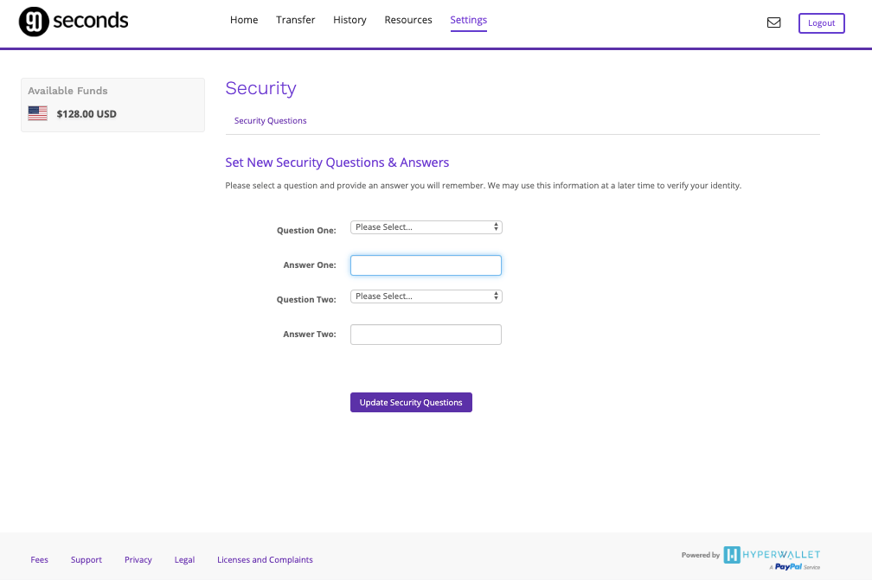Open the Resources menu item
Image resolution: width=872 pixels, height=580 pixels.
click(407, 19)
